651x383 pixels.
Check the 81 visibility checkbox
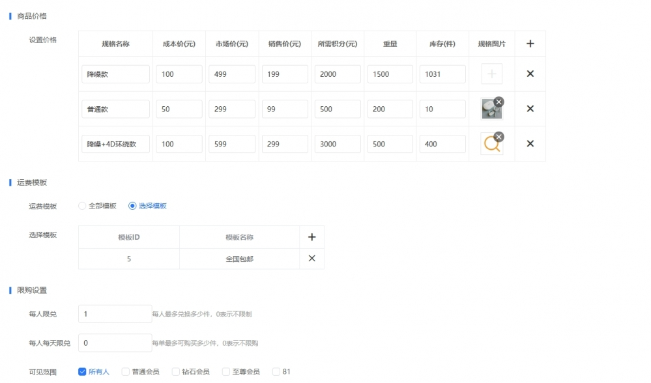coord(276,372)
